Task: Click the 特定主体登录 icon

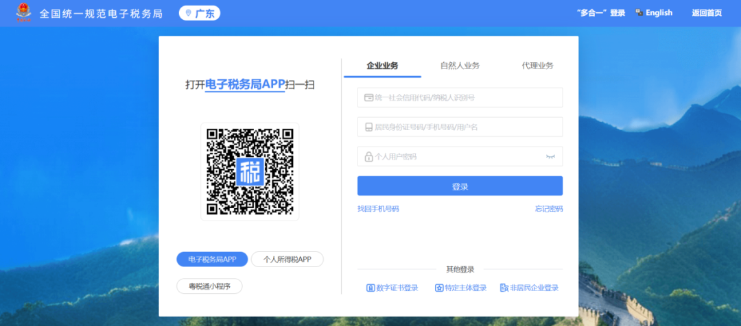Action: coord(439,288)
